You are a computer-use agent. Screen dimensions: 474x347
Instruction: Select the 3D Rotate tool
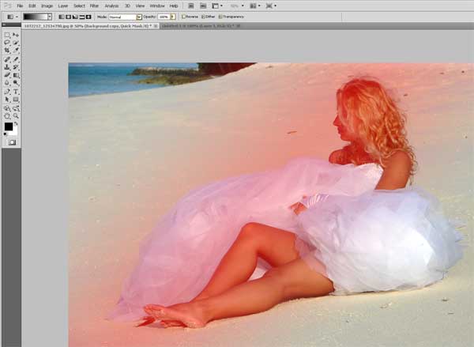7,108
